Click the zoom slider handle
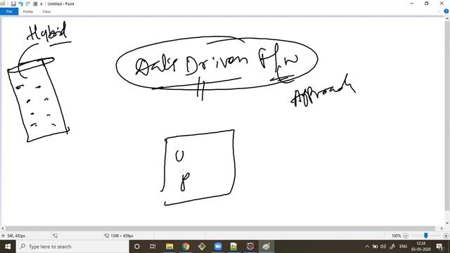 point(426,235)
